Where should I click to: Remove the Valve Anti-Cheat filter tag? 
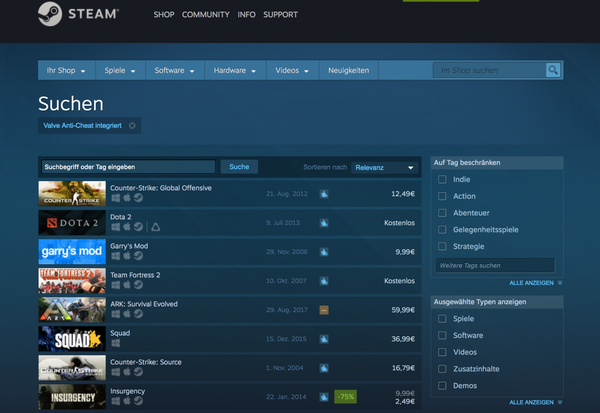[132, 125]
